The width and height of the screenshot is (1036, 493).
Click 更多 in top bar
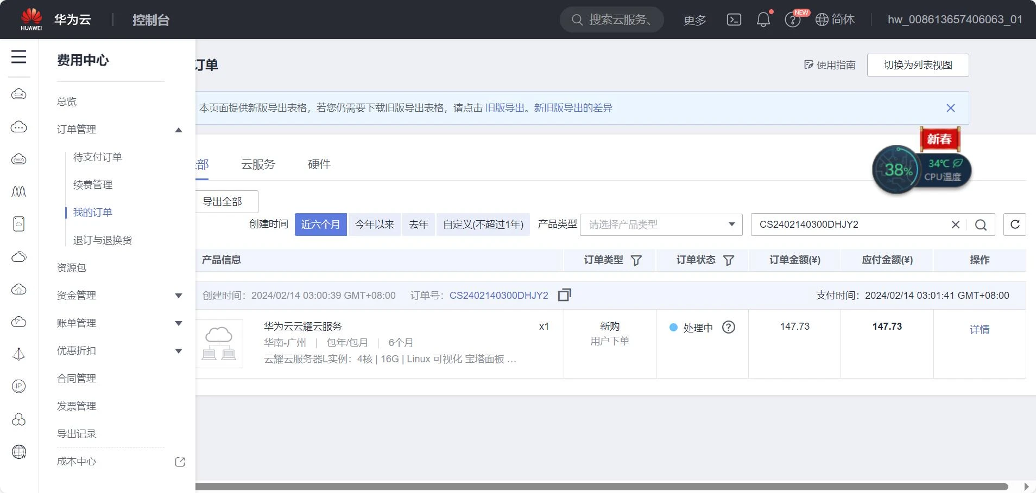coord(694,20)
